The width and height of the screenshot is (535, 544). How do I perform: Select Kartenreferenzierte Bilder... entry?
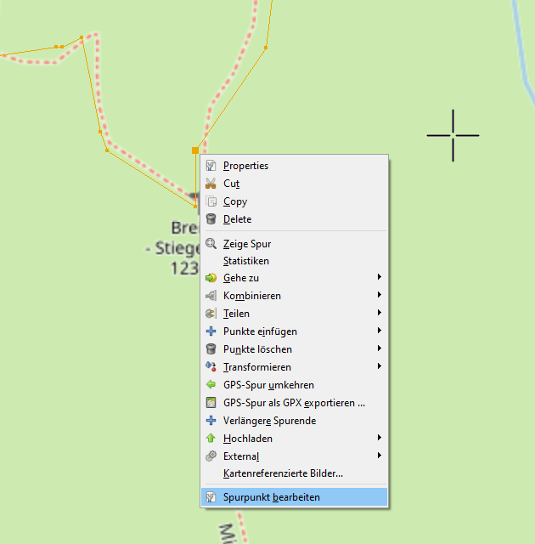tap(294, 473)
